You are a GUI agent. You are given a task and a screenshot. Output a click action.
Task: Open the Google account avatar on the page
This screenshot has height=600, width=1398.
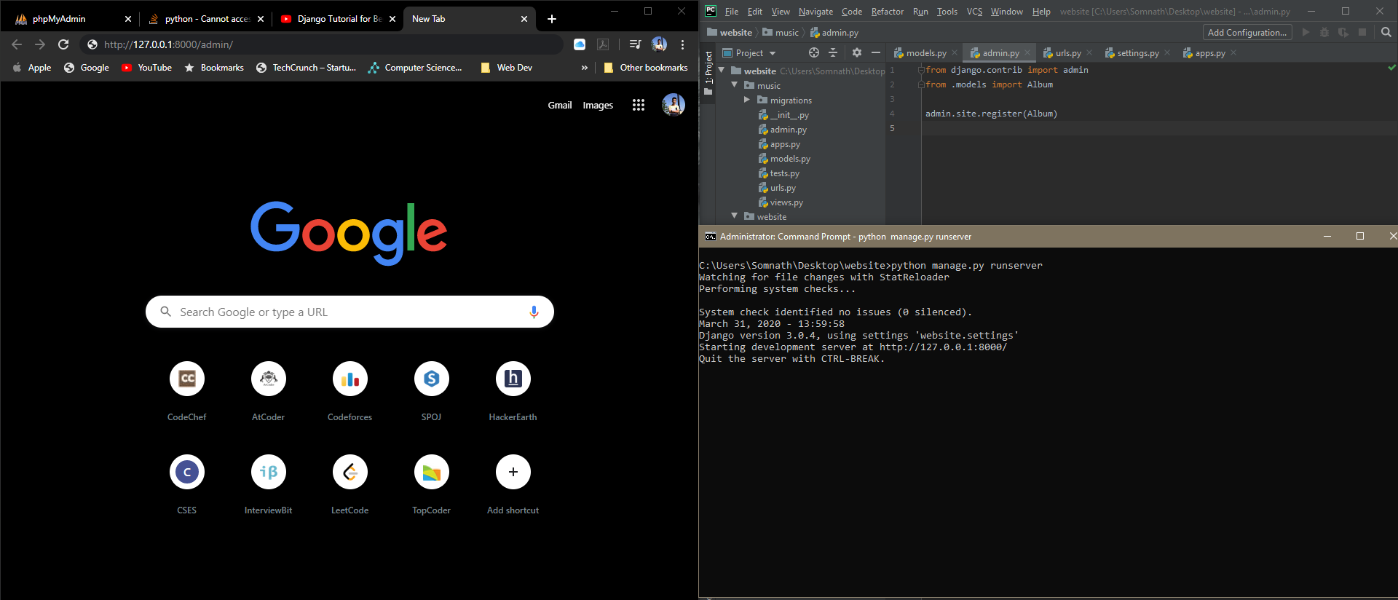pos(674,105)
